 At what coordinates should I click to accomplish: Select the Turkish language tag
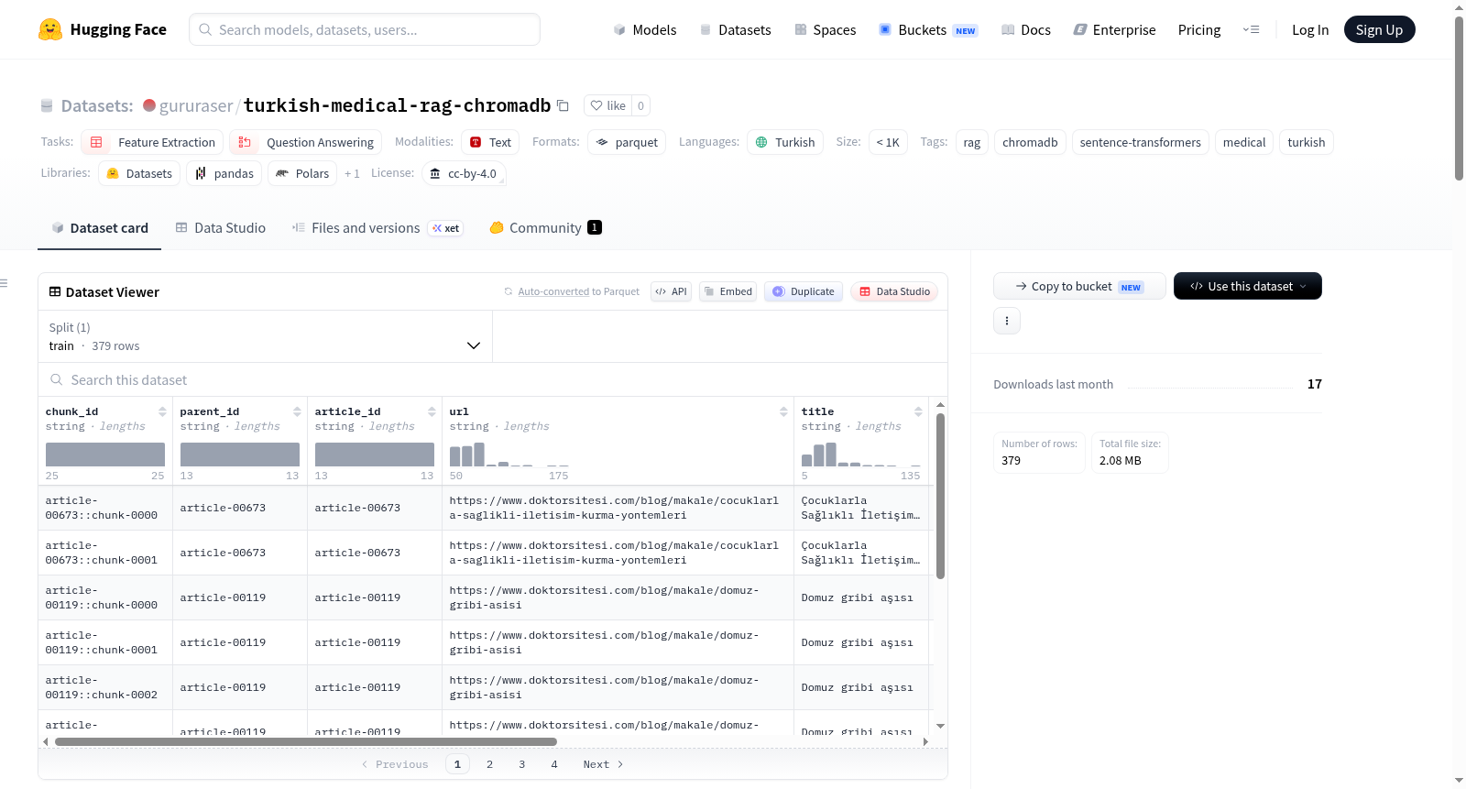785,142
